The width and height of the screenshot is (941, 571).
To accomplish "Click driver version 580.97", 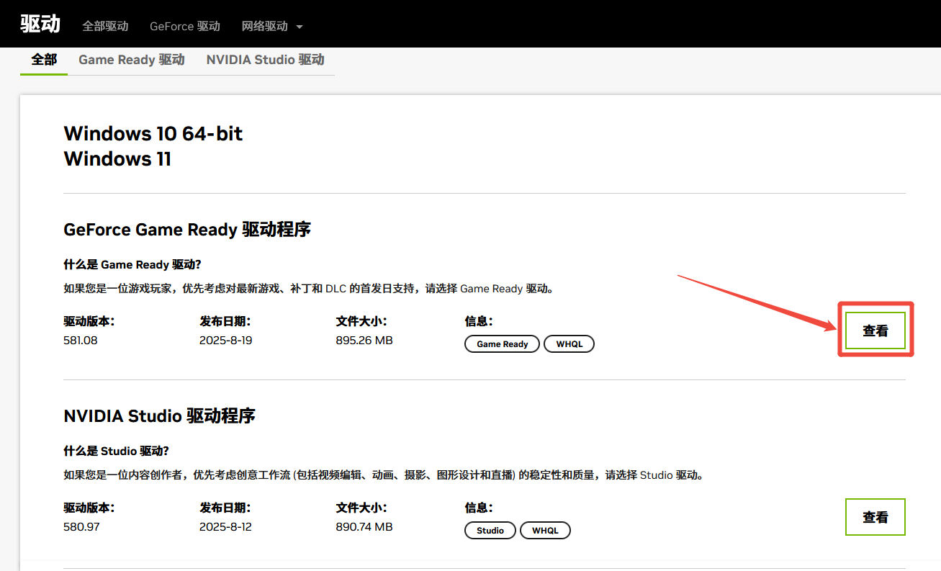I will [81, 526].
